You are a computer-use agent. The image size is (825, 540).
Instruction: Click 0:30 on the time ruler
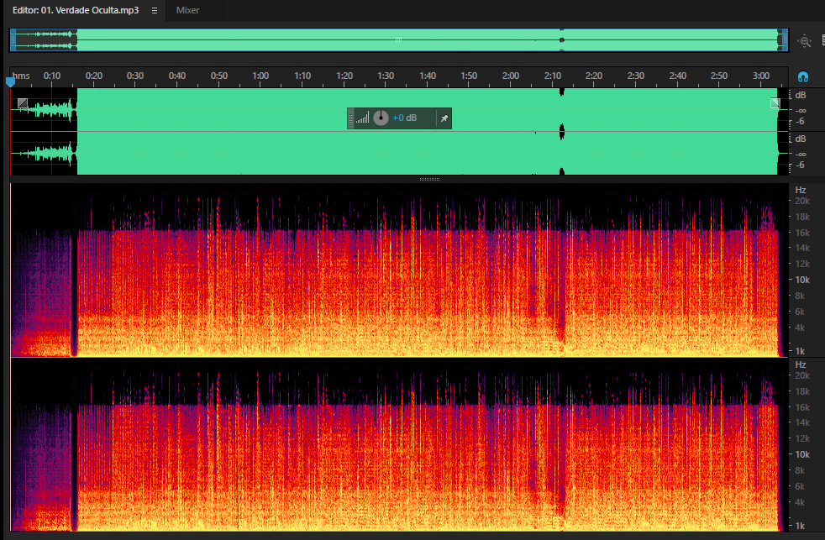point(135,76)
